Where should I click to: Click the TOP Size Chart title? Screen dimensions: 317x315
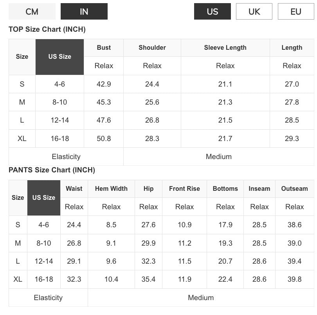[47, 29]
